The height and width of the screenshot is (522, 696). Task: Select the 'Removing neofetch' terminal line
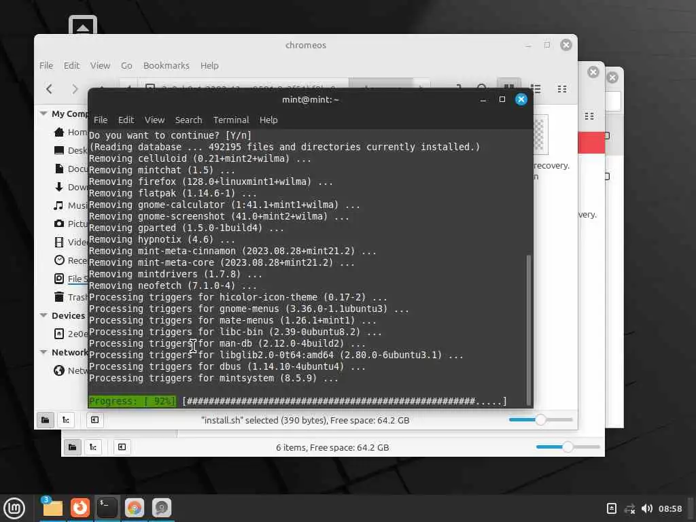pos(173,285)
